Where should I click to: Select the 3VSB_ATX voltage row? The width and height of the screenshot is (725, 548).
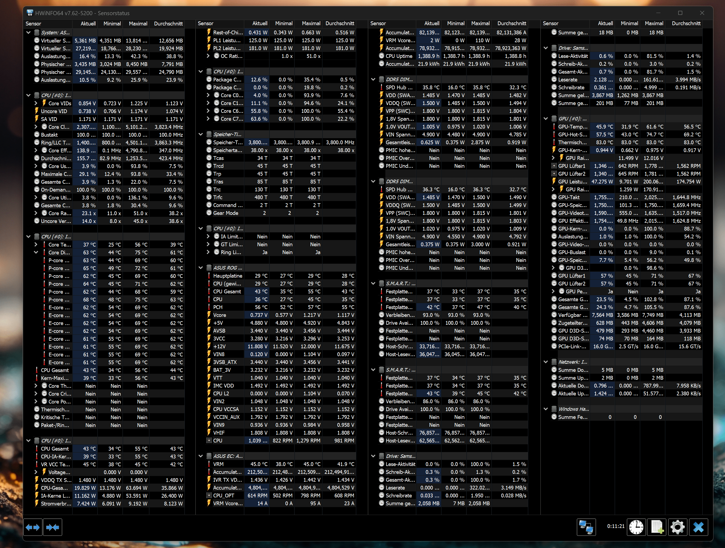click(x=276, y=362)
